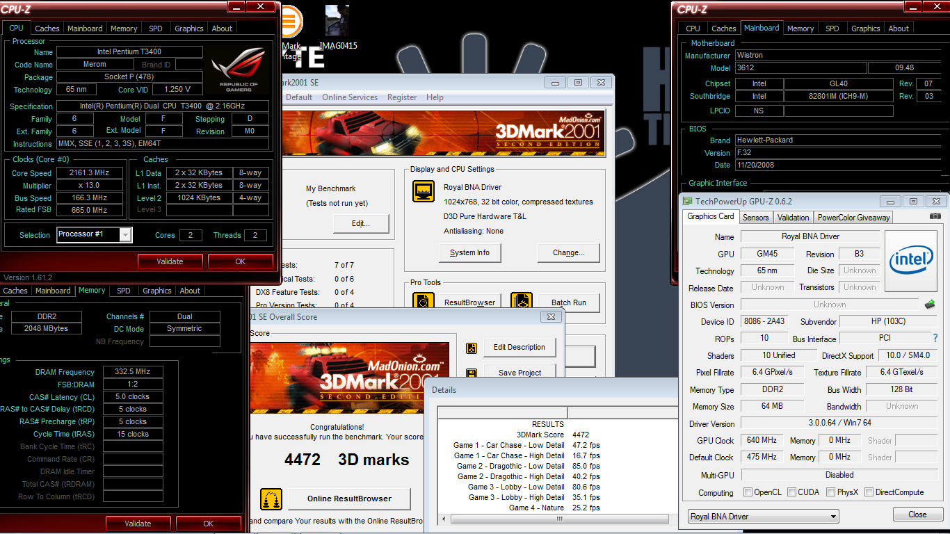Click the Edit... button under My Benchmark
Screen dimensions: 950x534
click(x=361, y=224)
